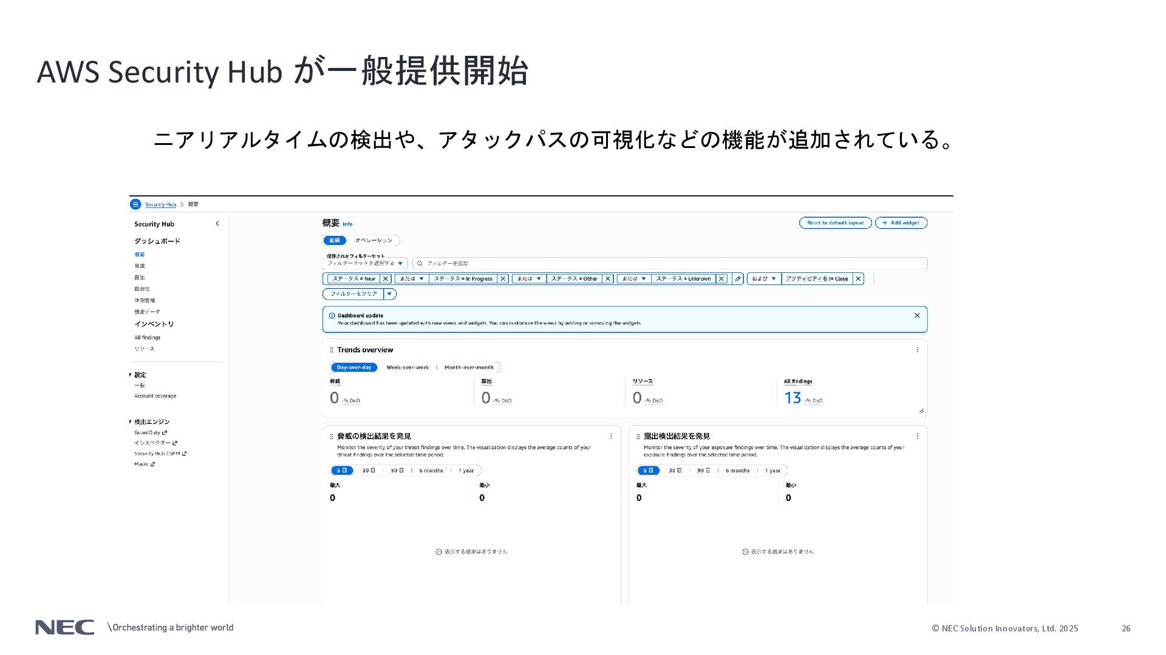This screenshot has width=1166, height=655.
Task: Click the edit pencil icon on filter group
Action: coord(738,279)
